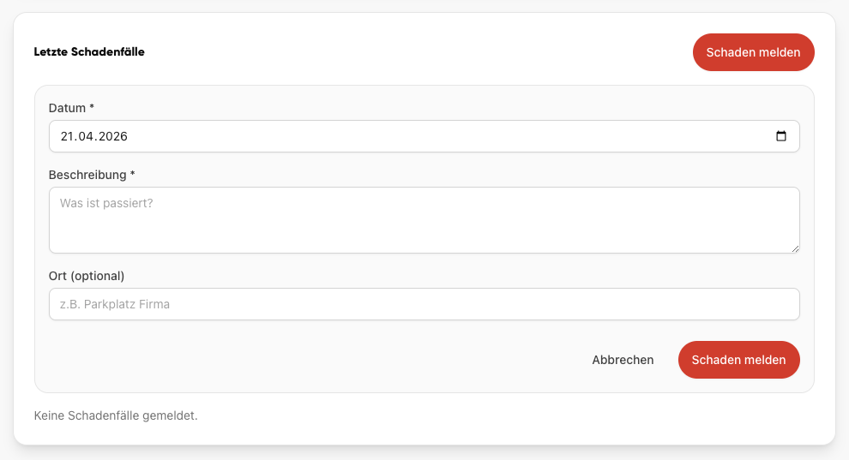Open the calendar picker icon in Datum field

tap(780, 136)
